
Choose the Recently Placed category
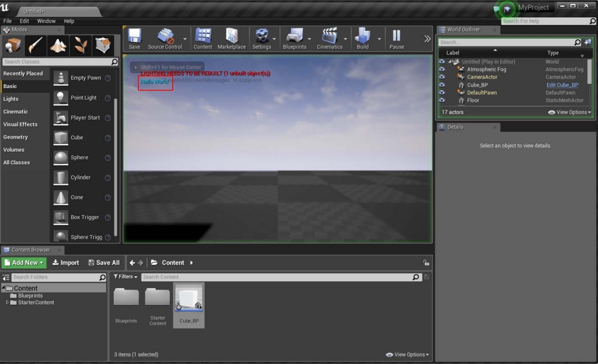pyautogui.click(x=23, y=73)
